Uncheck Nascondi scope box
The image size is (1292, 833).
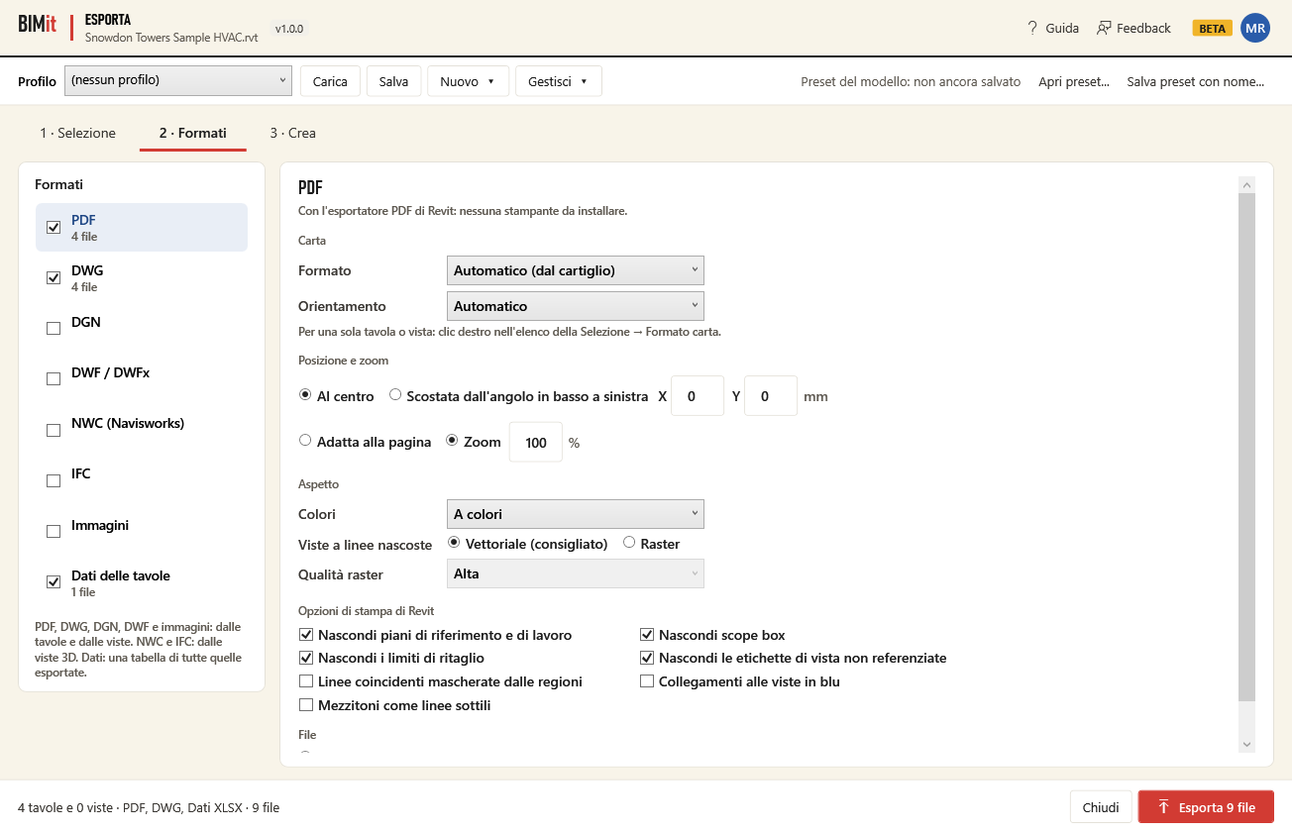[x=647, y=635]
